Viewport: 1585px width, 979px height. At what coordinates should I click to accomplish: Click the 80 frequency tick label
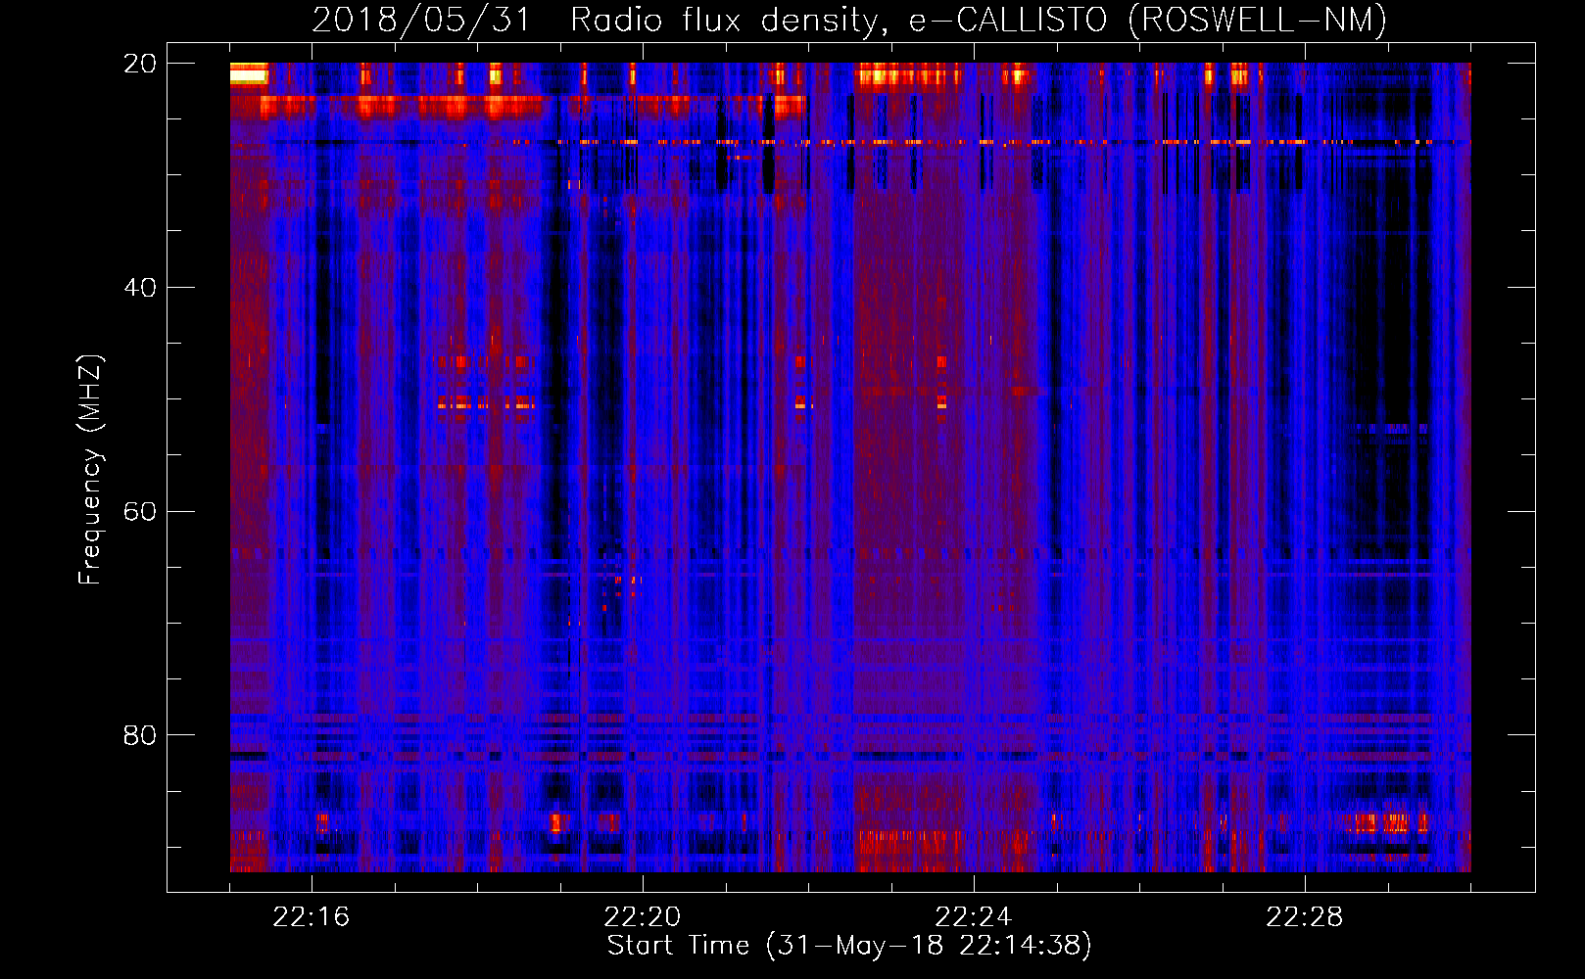point(140,735)
